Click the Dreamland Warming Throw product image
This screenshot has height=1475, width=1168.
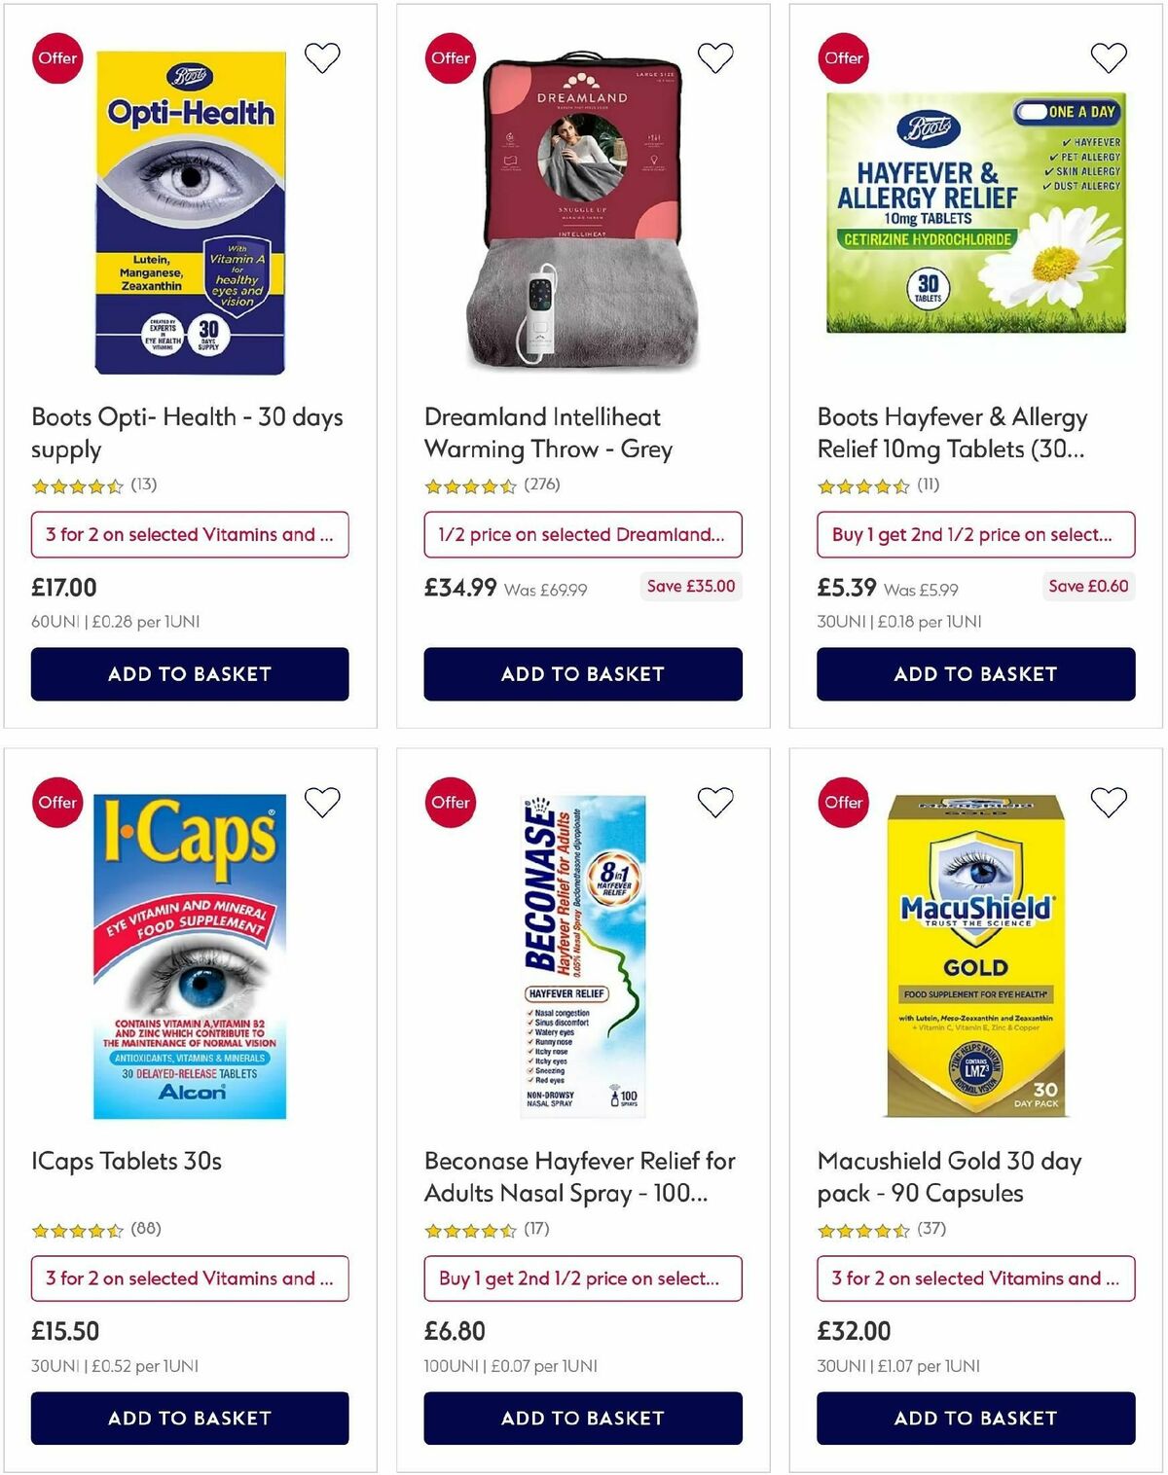click(x=581, y=214)
